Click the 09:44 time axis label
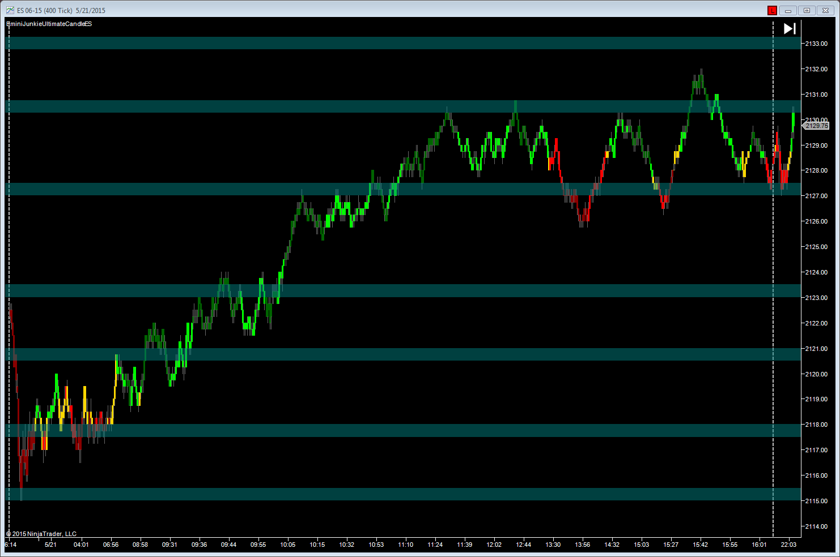This screenshot has width=840, height=557. click(228, 545)
